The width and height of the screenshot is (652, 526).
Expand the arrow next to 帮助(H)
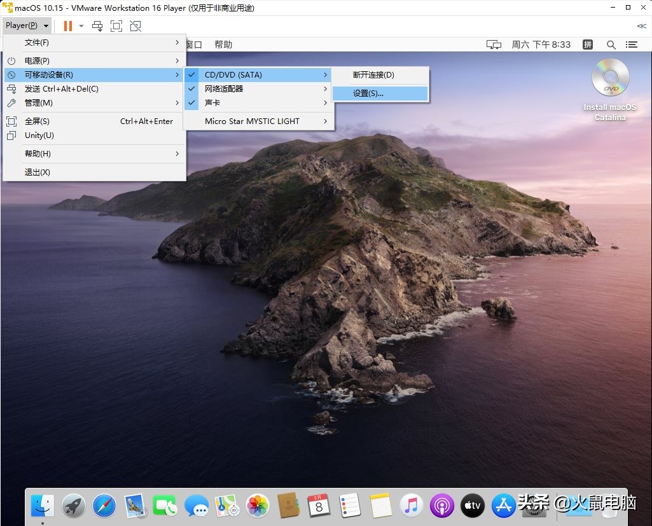(177, 153)
